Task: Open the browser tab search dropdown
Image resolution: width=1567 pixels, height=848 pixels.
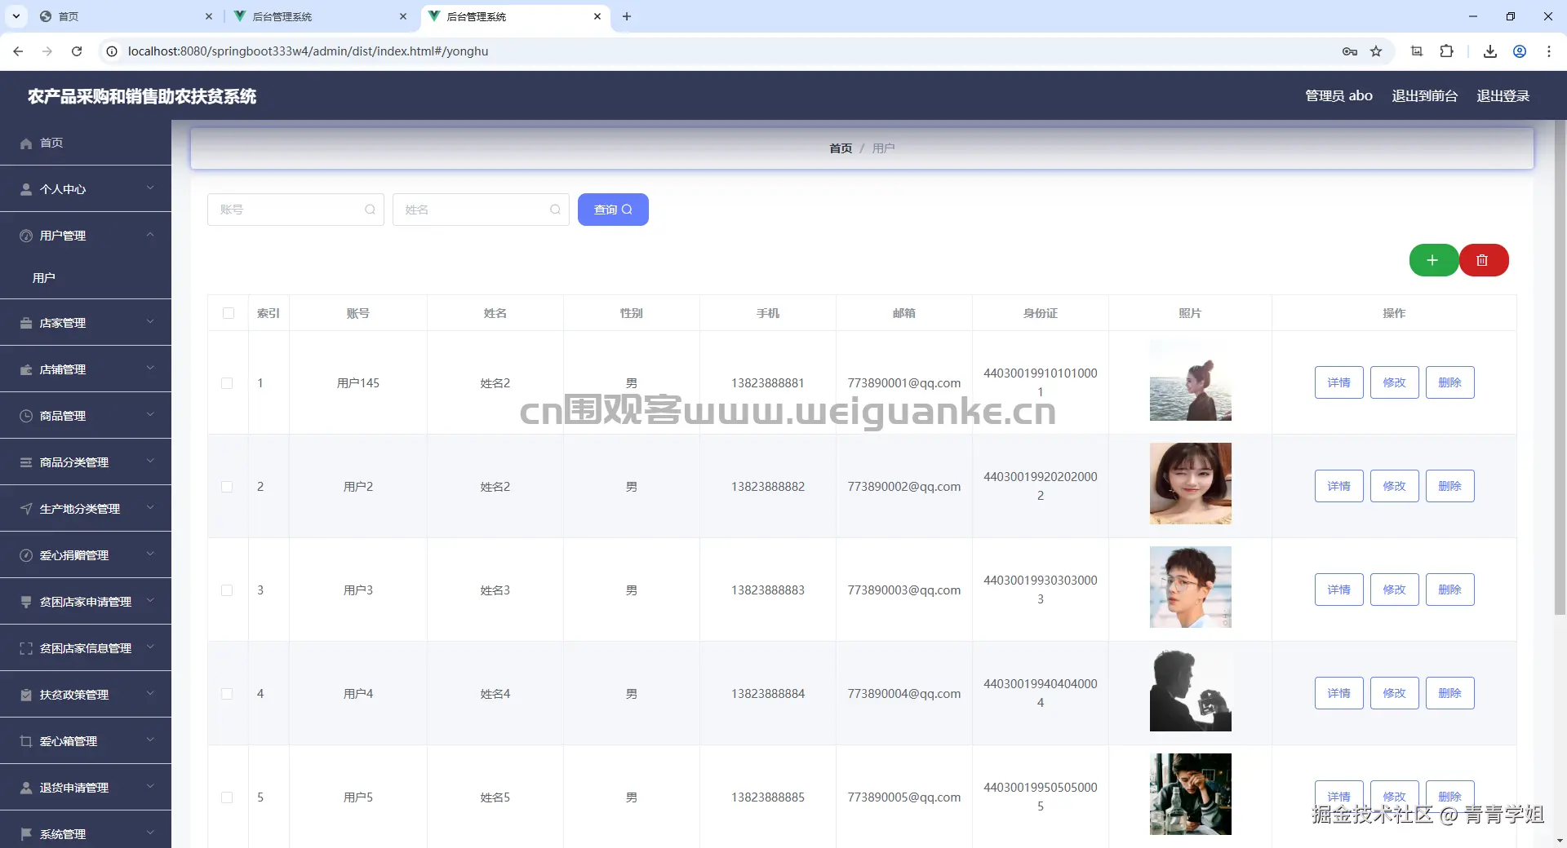Action: click(x=16, y=16)
